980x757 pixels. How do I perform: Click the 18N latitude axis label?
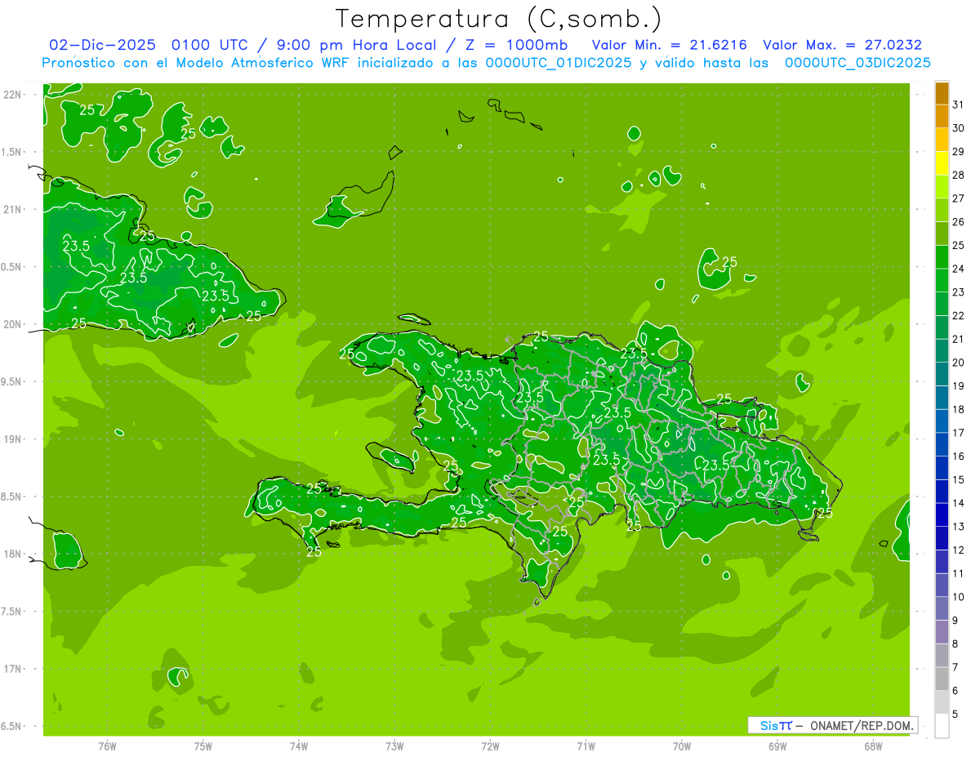pos(13,554)
